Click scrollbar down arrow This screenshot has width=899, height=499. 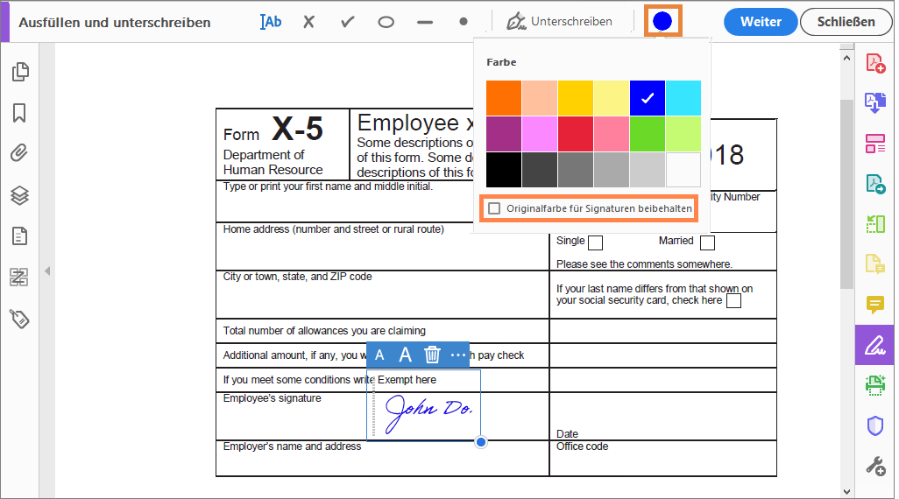pyautogui.click(x=846, y=491)
